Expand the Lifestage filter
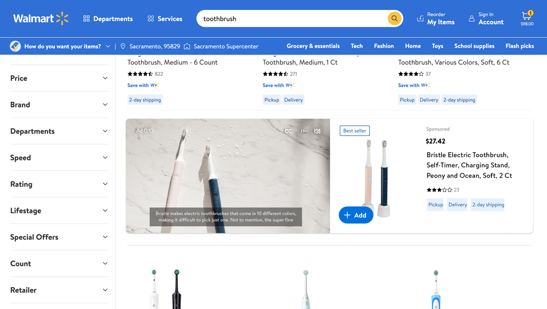Image resolution: width=547 pixels, height=309 pixels. (x=59, y=211)
